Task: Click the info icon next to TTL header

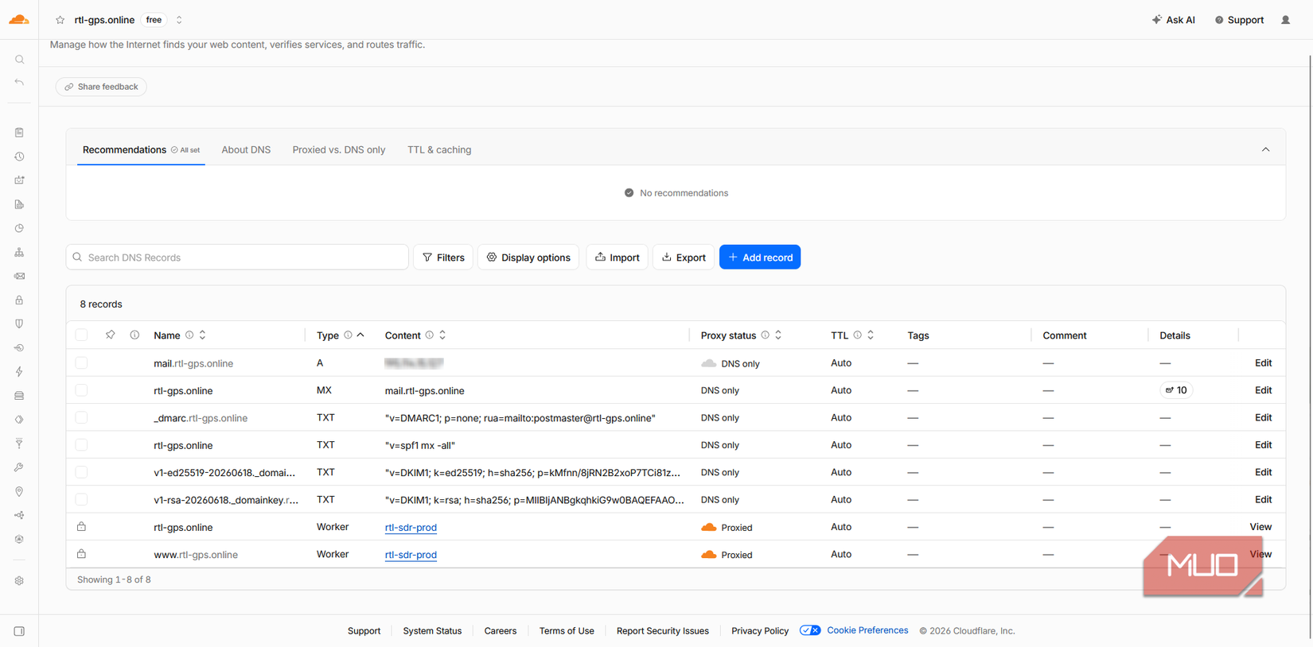Action: pos(858,335)
